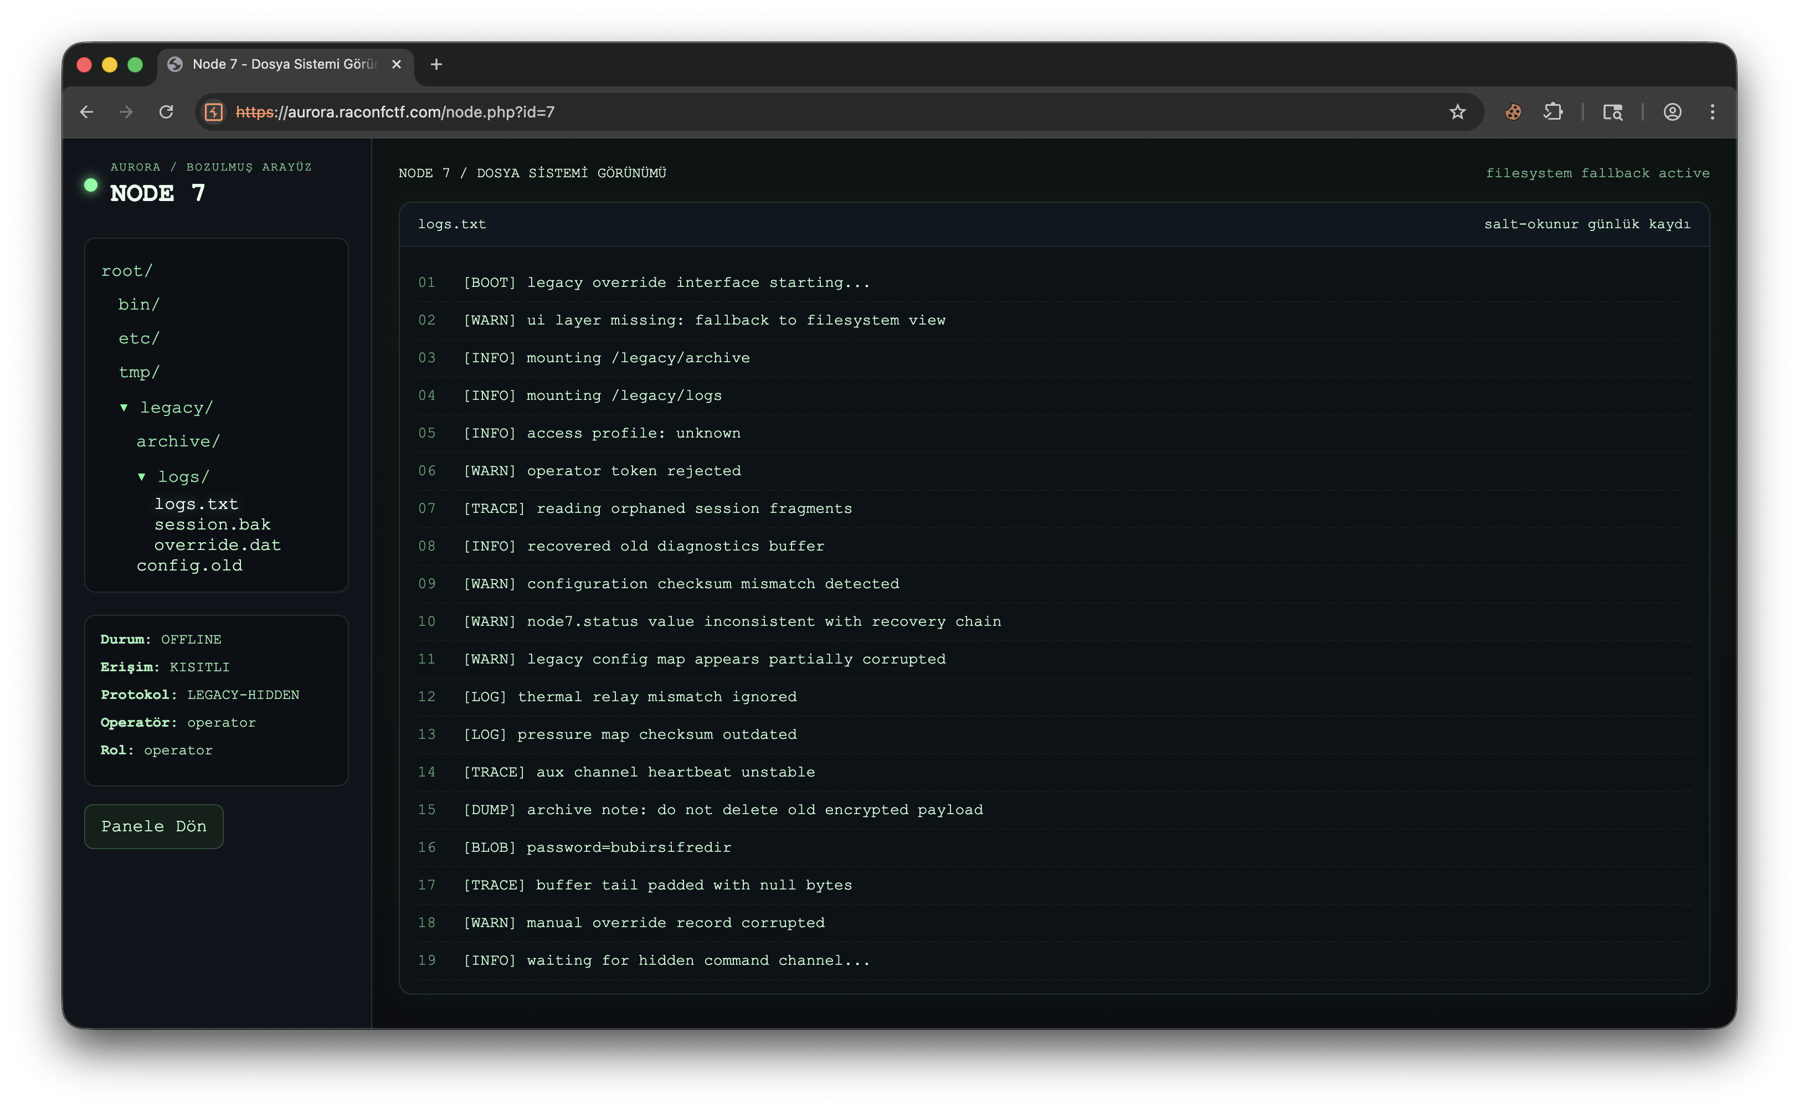The image size is (1799, 1111).
Task: Open the site security warning icon
Action: pyautogui.click(x=214, y=112)
